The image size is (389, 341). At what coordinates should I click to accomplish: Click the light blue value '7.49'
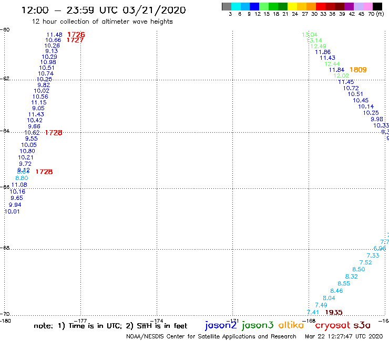point(321,305)
